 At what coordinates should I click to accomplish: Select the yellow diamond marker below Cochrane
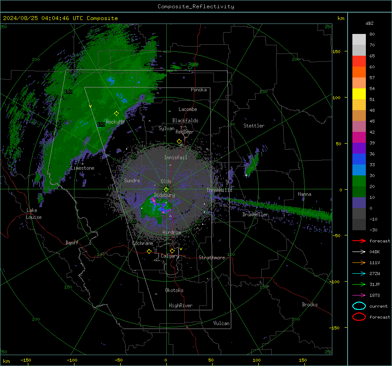[149, 251]
